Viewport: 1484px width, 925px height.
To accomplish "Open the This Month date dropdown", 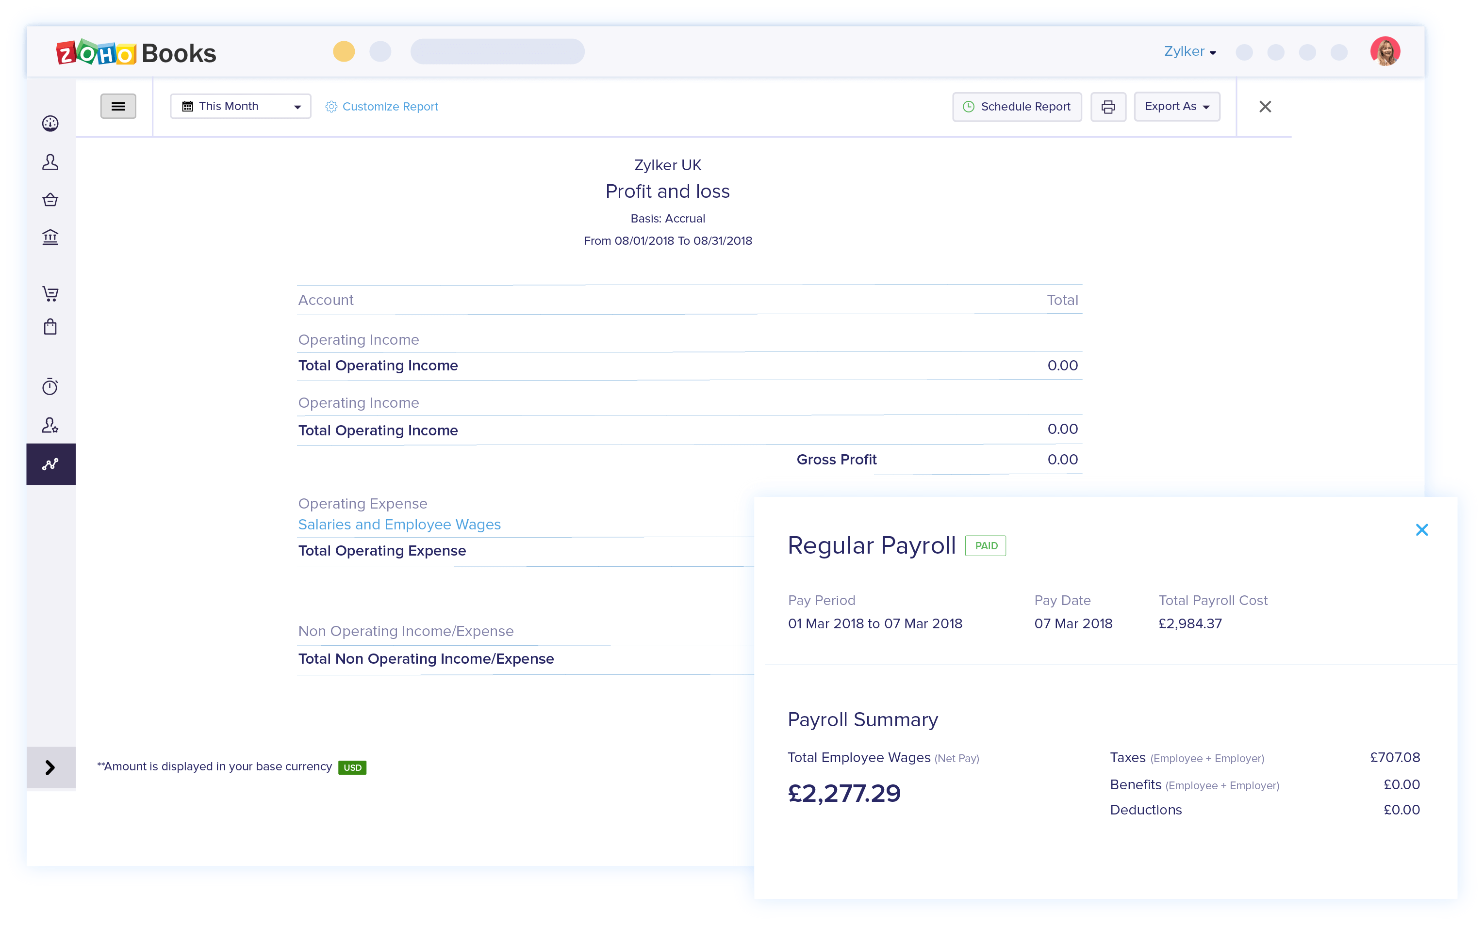I will [241, 107].
